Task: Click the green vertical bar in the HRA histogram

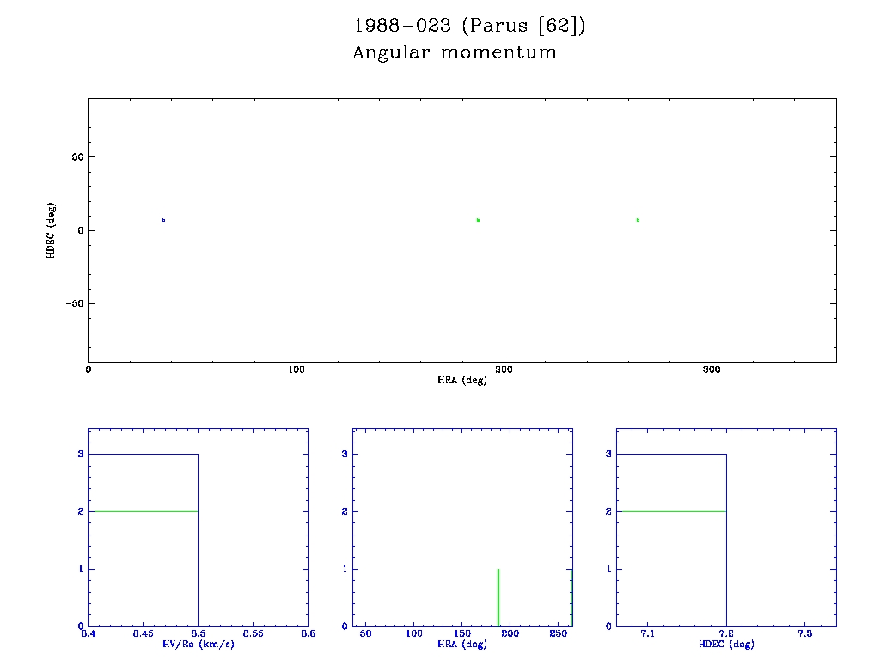Action: pyautogui.click(x=498, y=597)
